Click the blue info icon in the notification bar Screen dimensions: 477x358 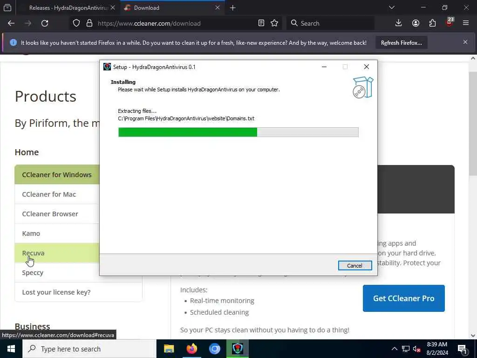tap(13, 42)
